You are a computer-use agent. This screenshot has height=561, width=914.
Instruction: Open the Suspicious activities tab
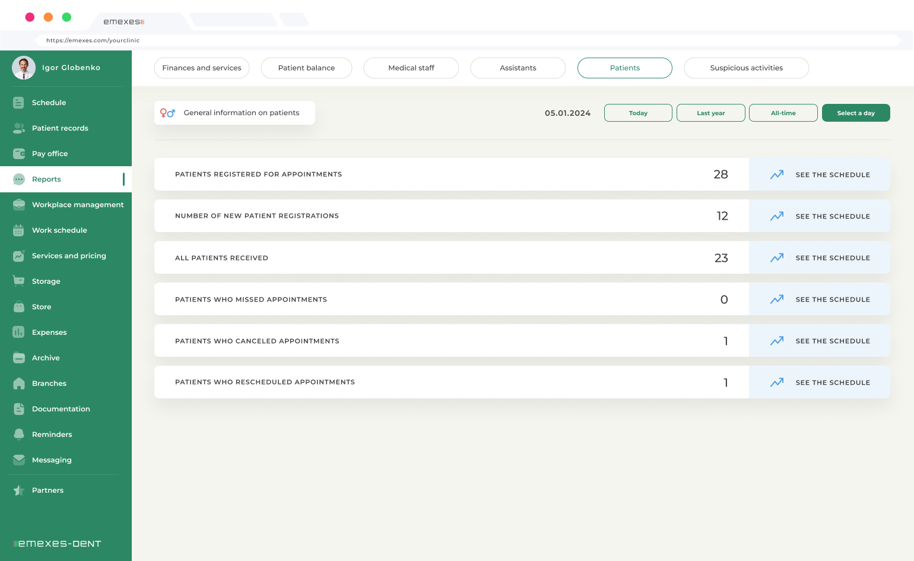[x=747, y=68]
